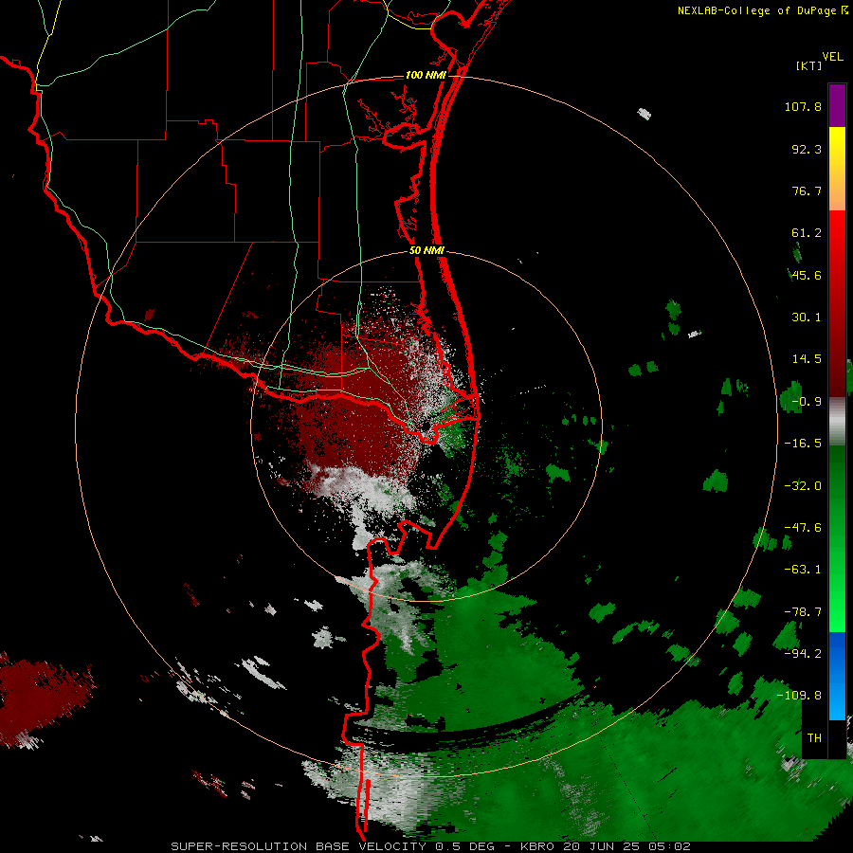Click the 50 NMI range ring label
853x853 pixels.
pyautogui.click(x=426, y=251)
